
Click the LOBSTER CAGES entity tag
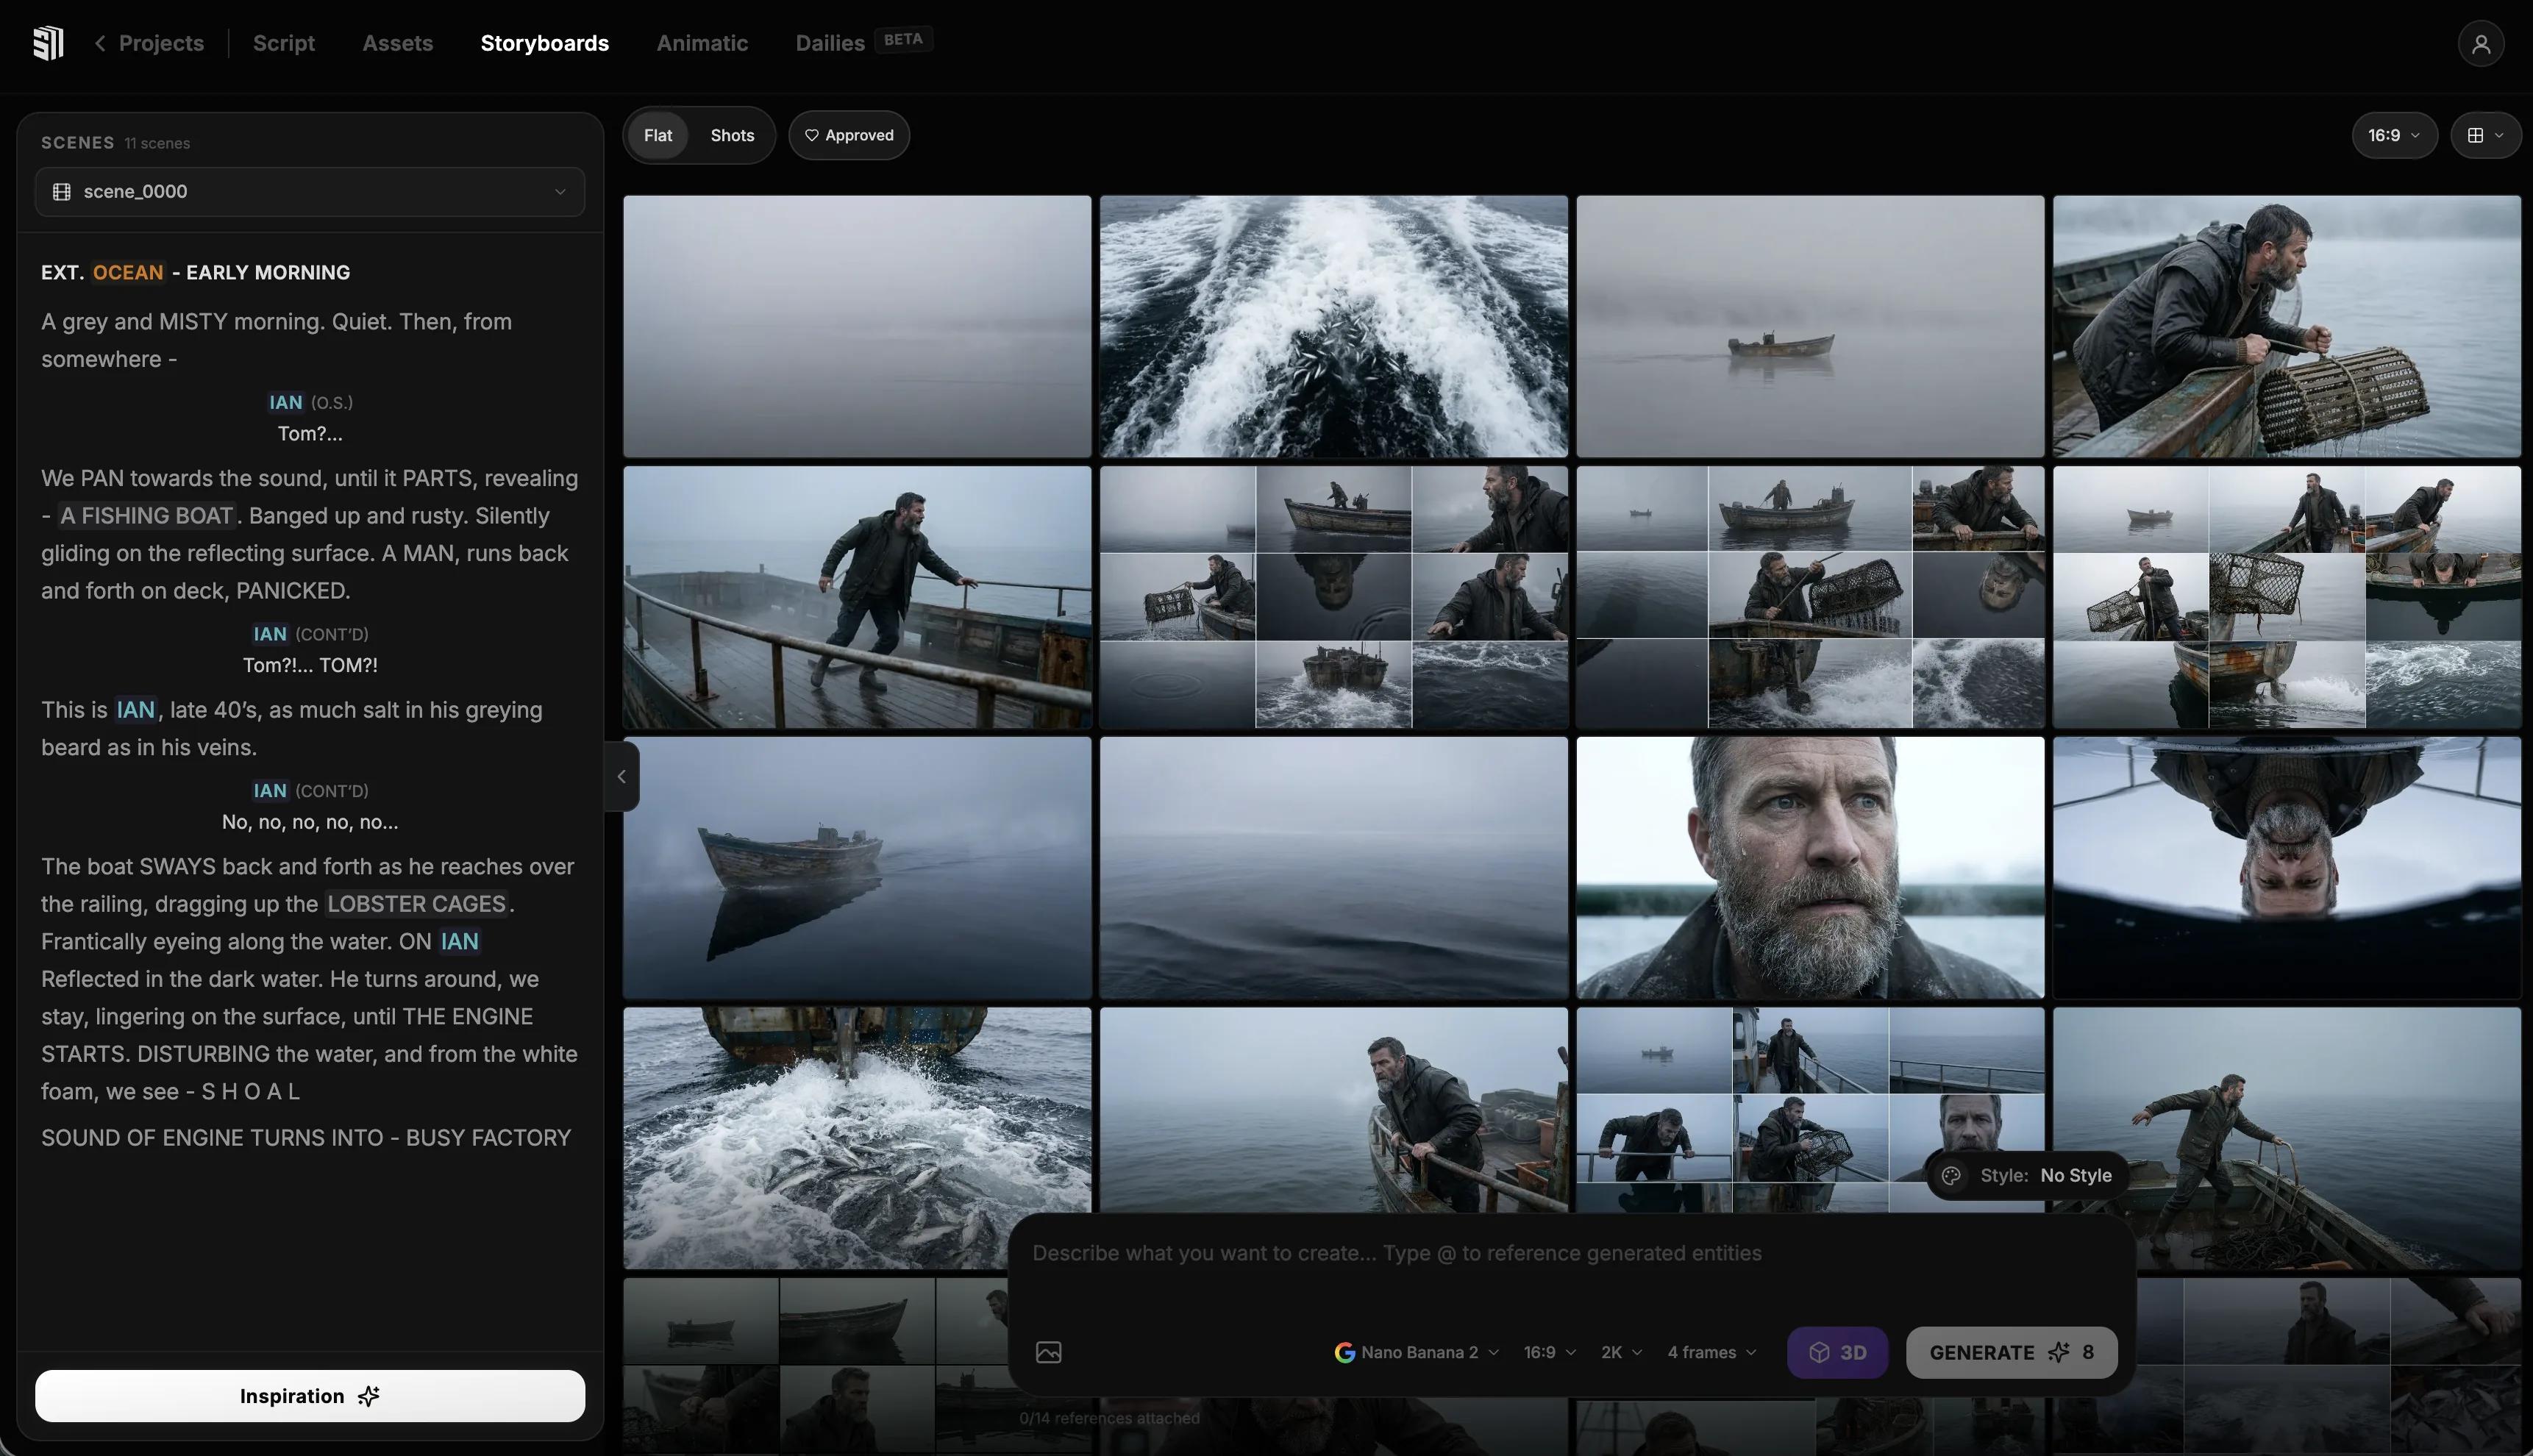416,904
